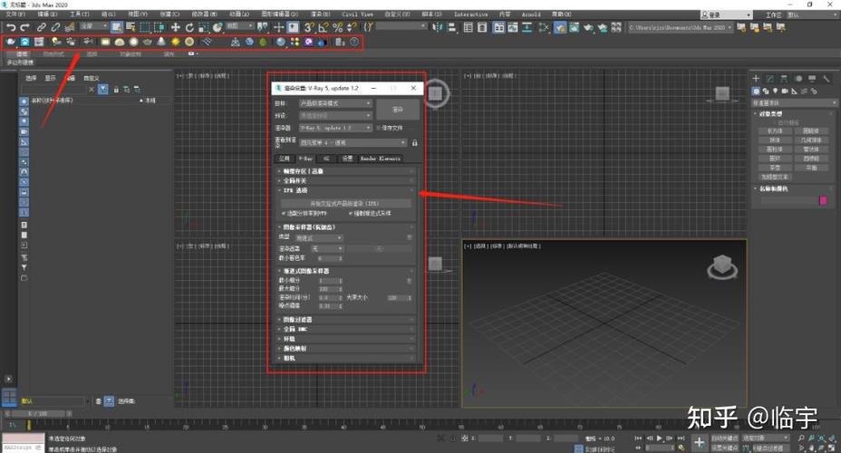
Task: Toggle the 3D Snaps icon
Action: [x=309, y=27]
